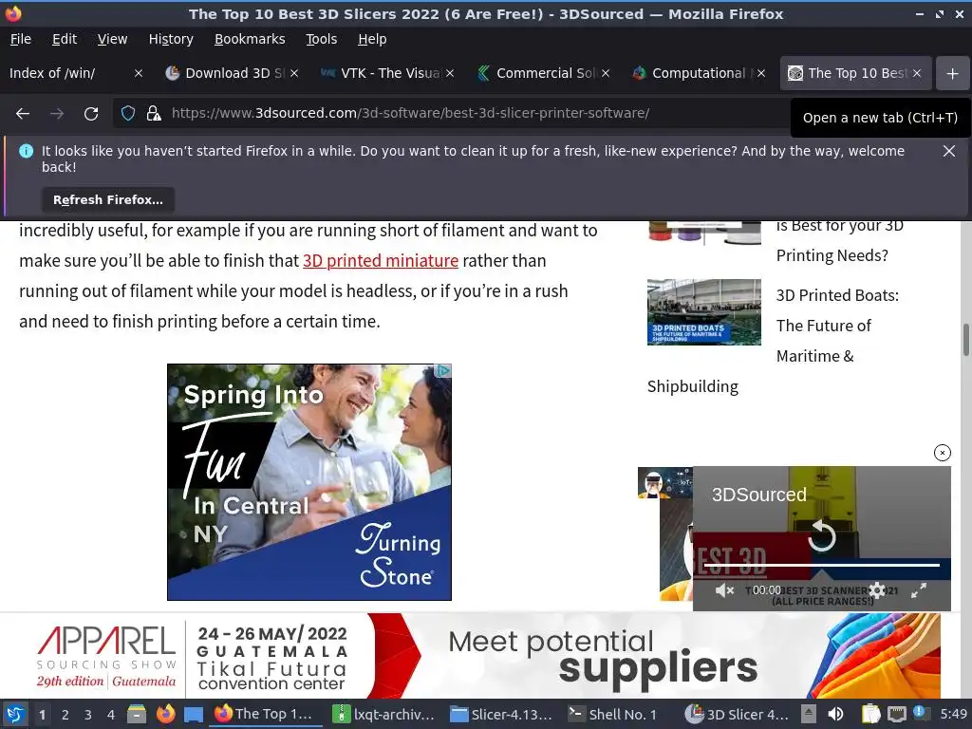Unmute the video player sound
The width and height of the screenshot is (972, 729).
(724, 590)
